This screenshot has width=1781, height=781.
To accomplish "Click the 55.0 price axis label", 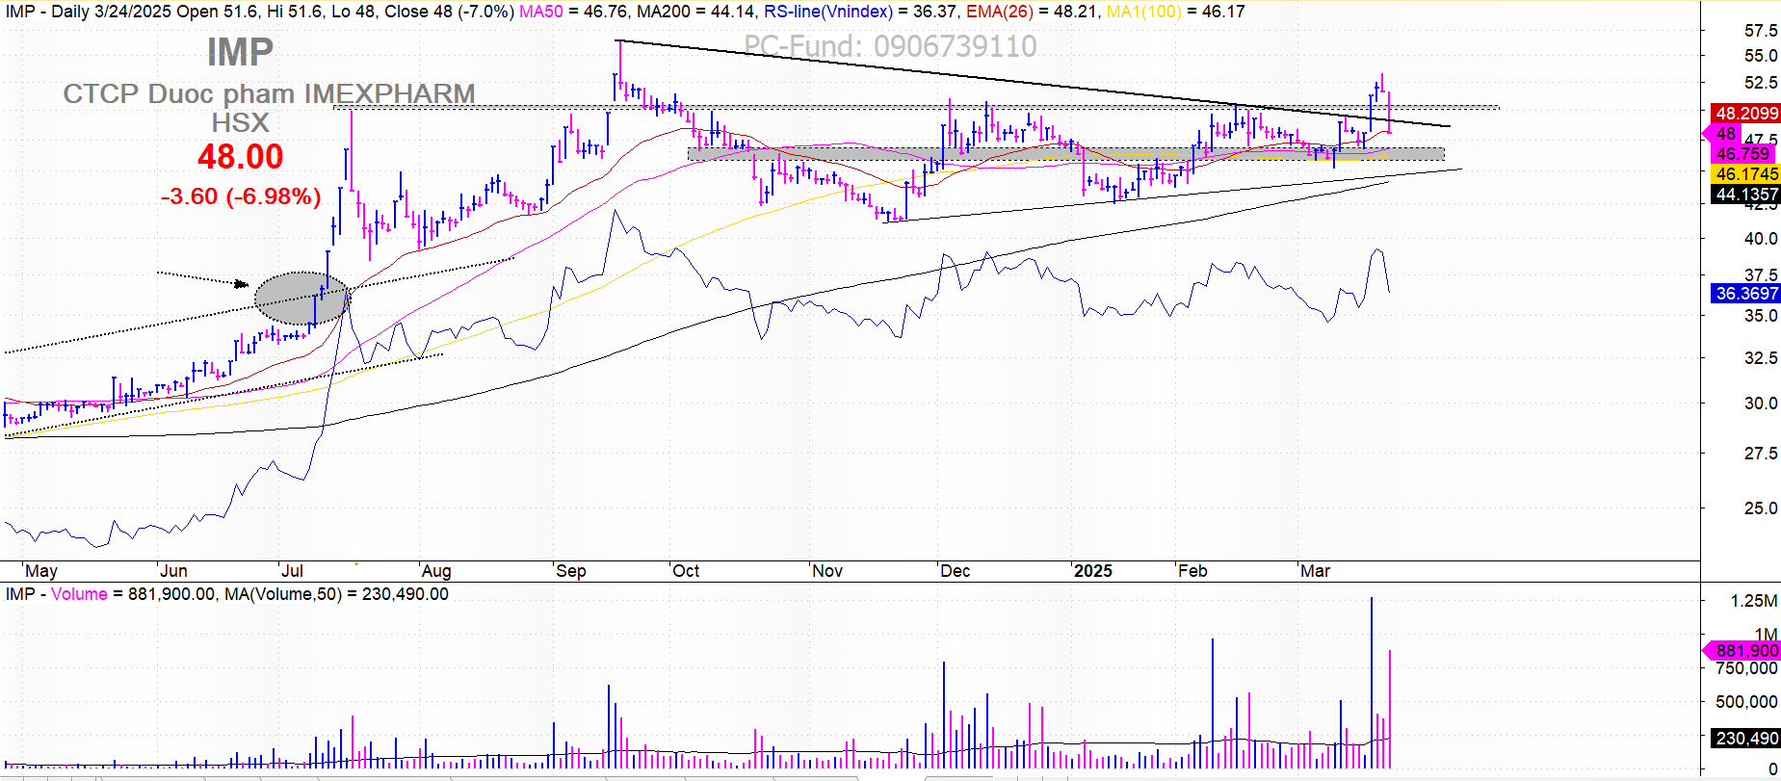I will [1761, 56].
